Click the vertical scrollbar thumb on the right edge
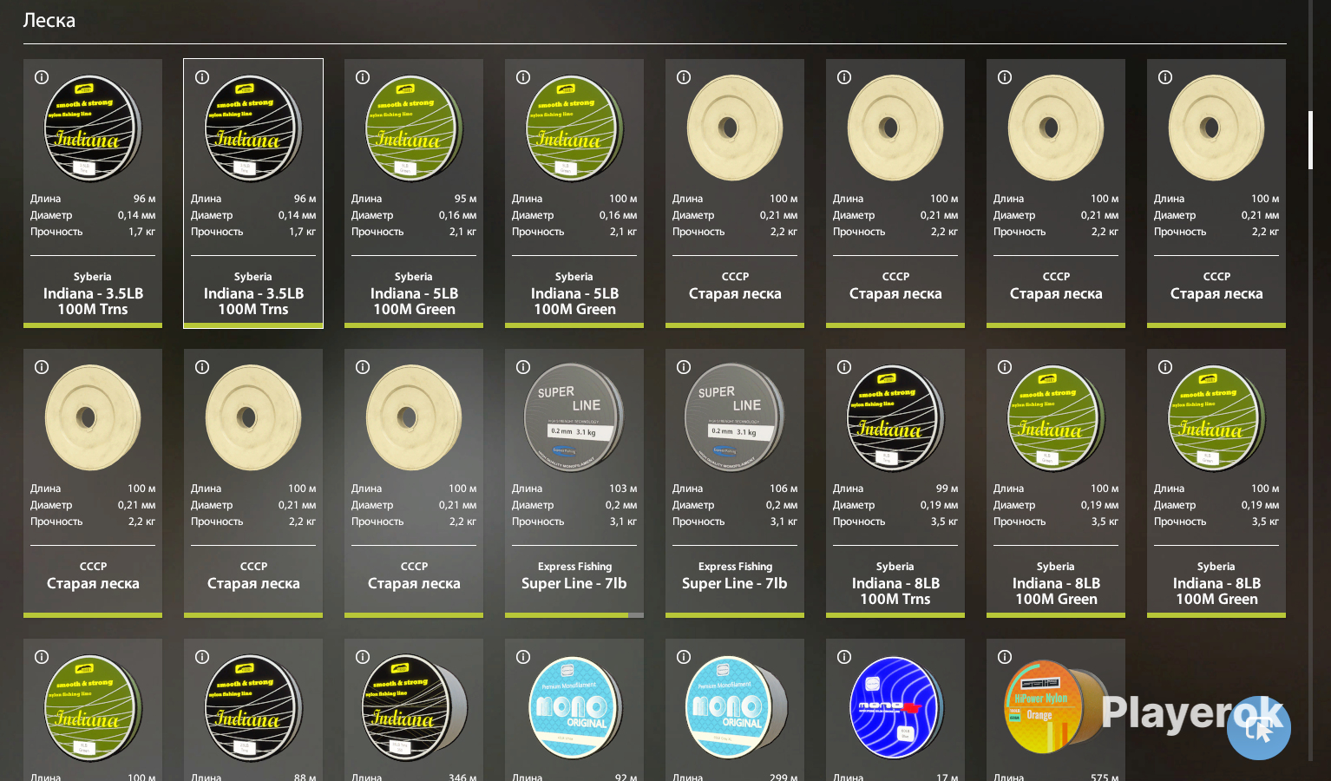Screen dimensions: 1331x781 click(x=1310, y=140)
